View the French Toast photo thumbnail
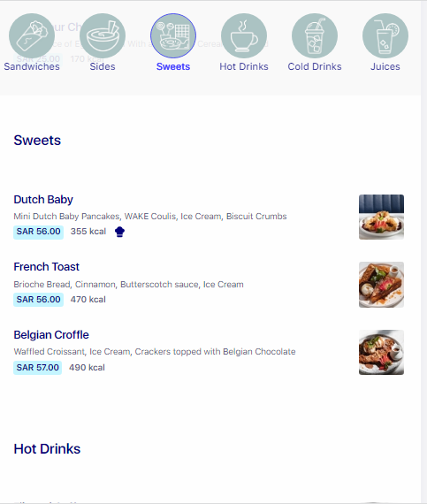Screen dimensions: 427x504 (381, 285)
